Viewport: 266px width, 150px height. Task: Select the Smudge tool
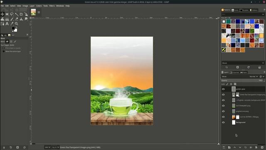click(26, 19)
